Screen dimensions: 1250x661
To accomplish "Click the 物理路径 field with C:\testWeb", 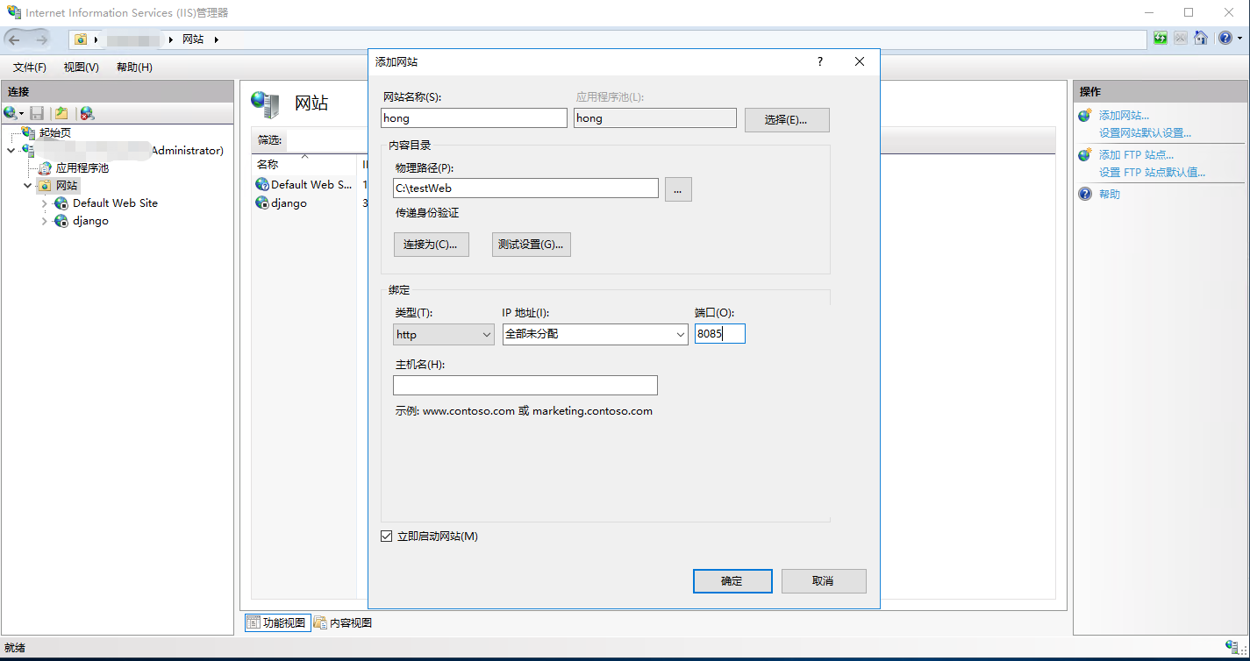I will (525, 188).
